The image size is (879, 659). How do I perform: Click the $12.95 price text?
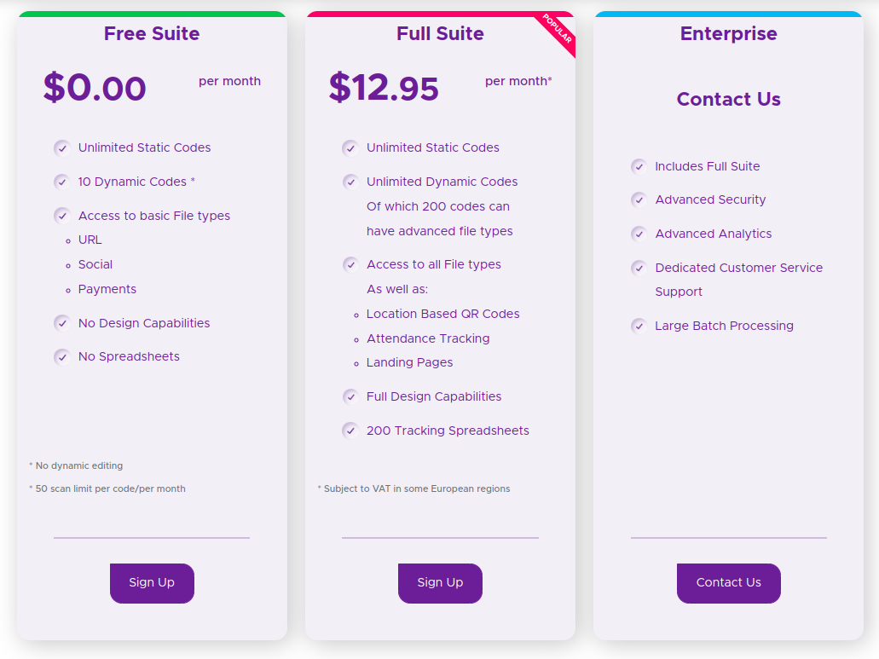384,88
